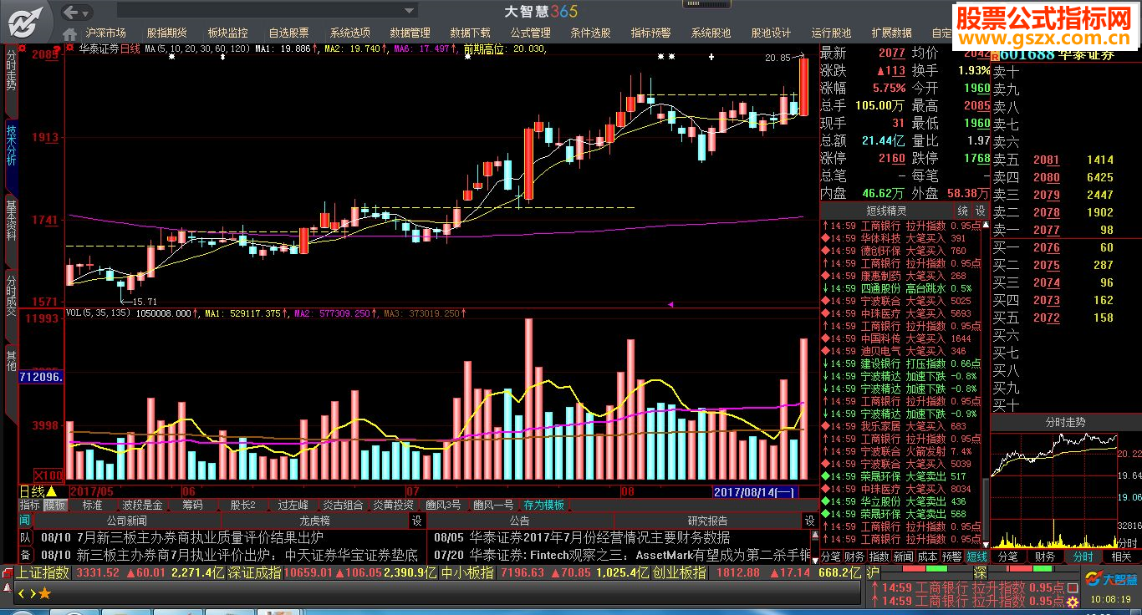The width and height of the screenshot is (1142, 615).
Task: Open the 条件选股 menu
Action: (590, 33)
